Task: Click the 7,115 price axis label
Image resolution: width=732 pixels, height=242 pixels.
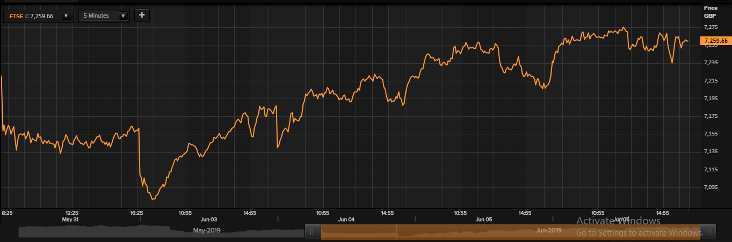Action: [711, 169]
